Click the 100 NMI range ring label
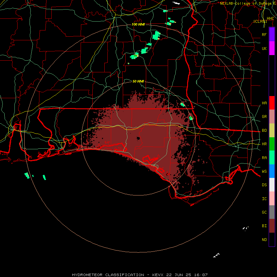277x277 pixels. click(138, 24)
